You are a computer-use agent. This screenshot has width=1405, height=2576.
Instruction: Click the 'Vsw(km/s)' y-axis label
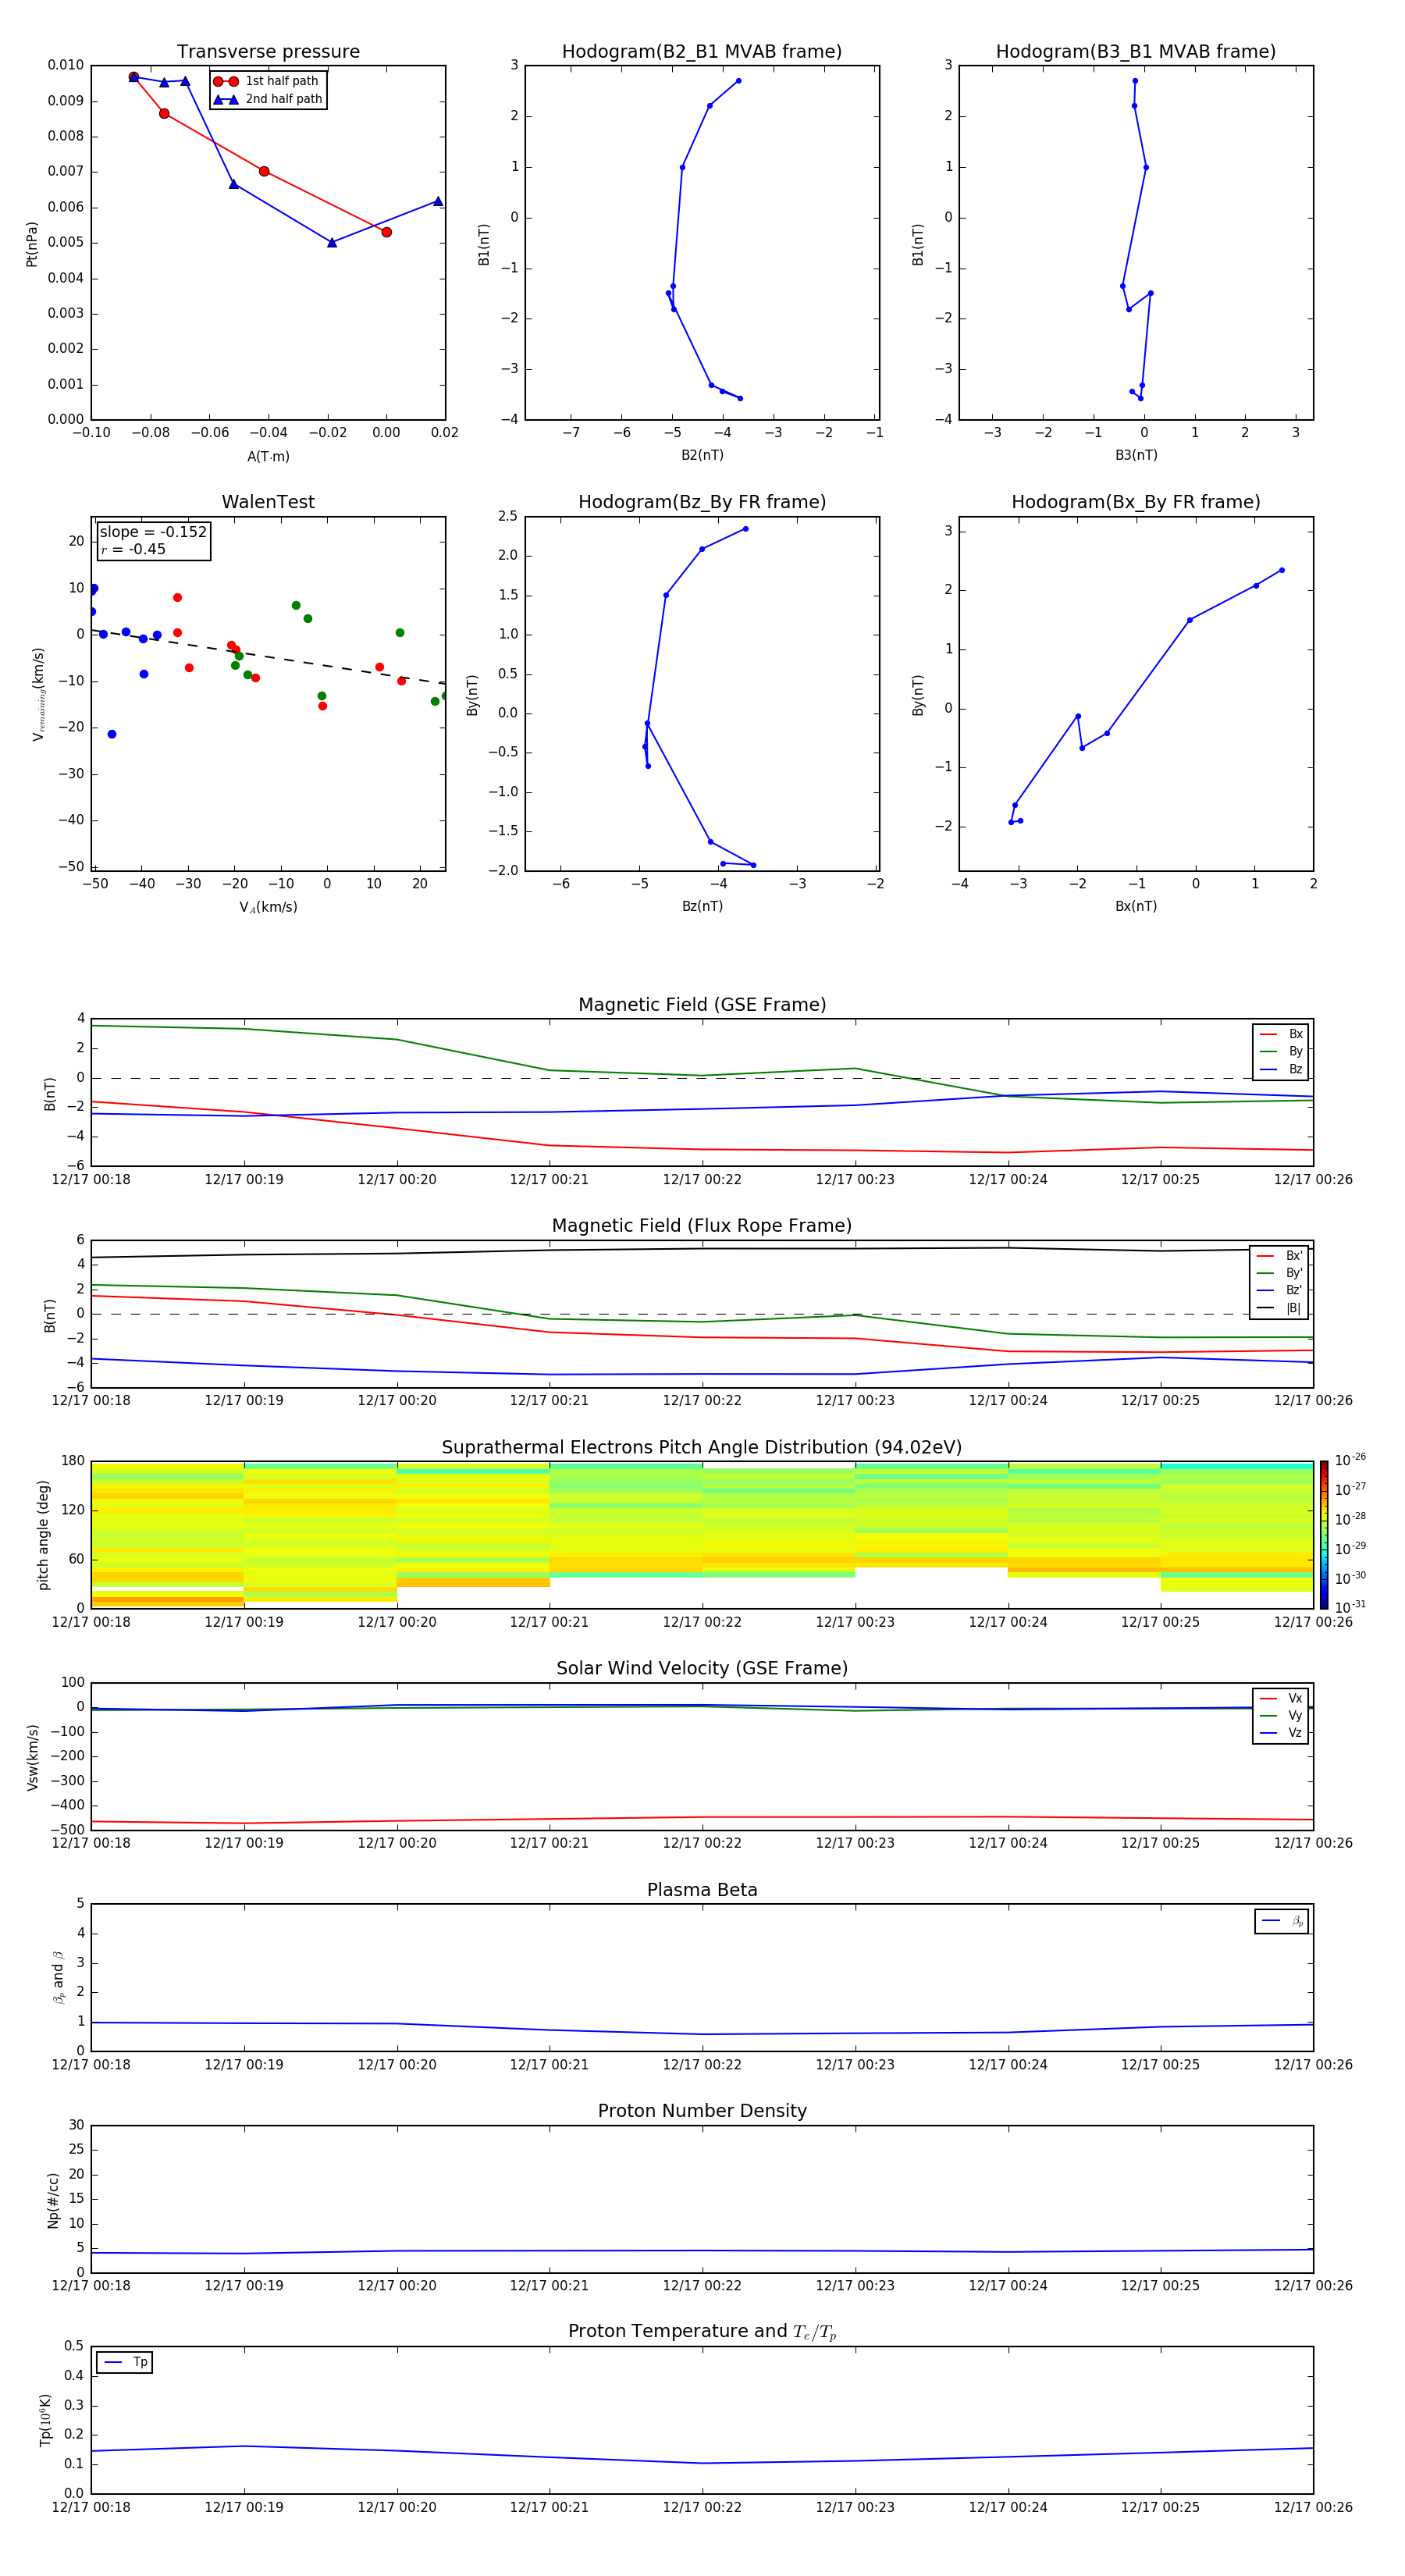(x=33, y=1757)
